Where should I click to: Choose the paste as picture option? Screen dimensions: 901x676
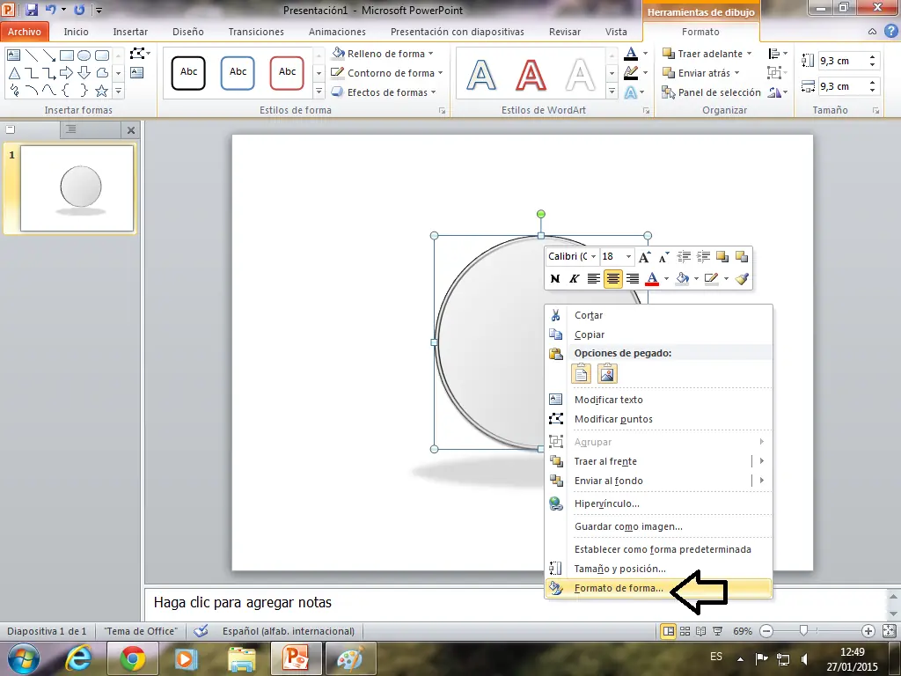tap(607, 373)
